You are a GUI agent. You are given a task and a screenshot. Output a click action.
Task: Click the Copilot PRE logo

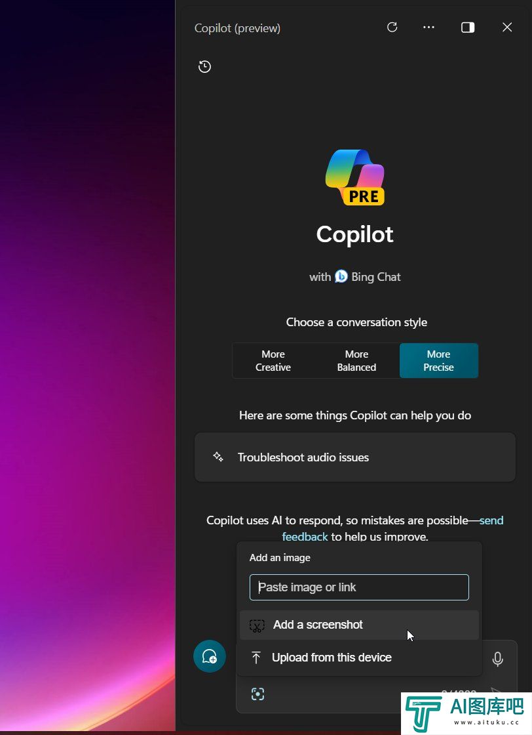[355, 178]
